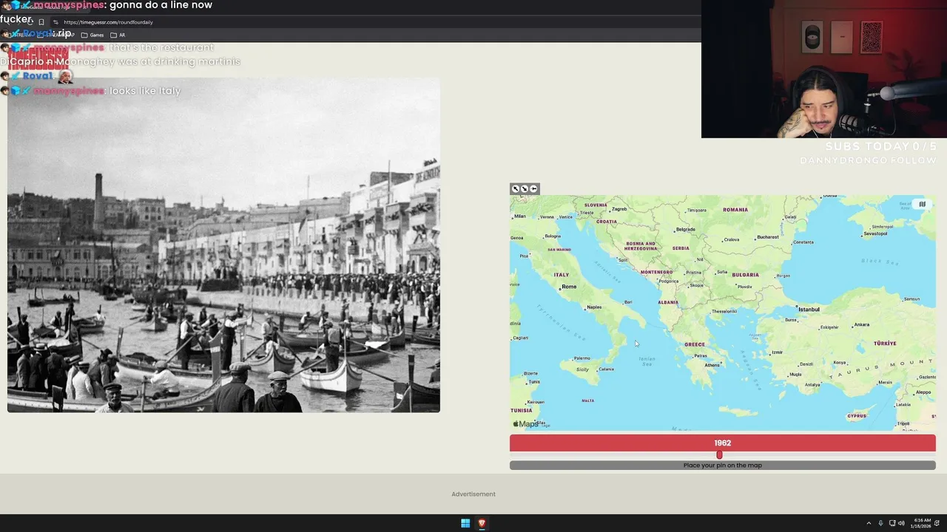This screenshot has height=532, width=947.
Task: Click Tunis on the map
Action: click(533, 382)
